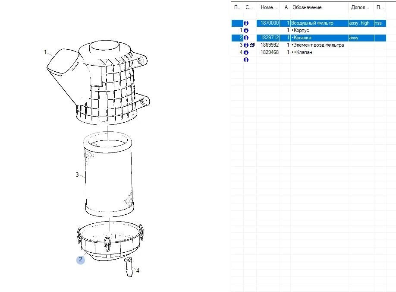Select the Клапан 1829468 row

[x=309, y=52]
